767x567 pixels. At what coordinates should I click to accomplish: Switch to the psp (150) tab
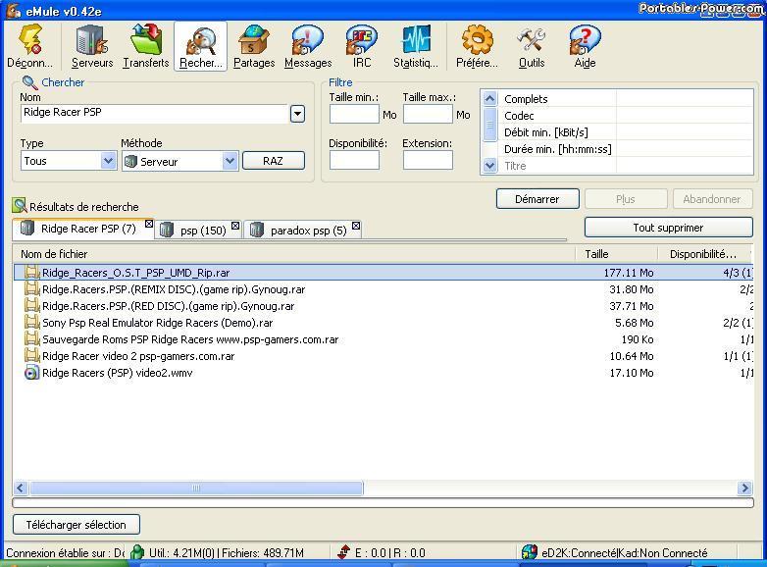click(198, 230)
